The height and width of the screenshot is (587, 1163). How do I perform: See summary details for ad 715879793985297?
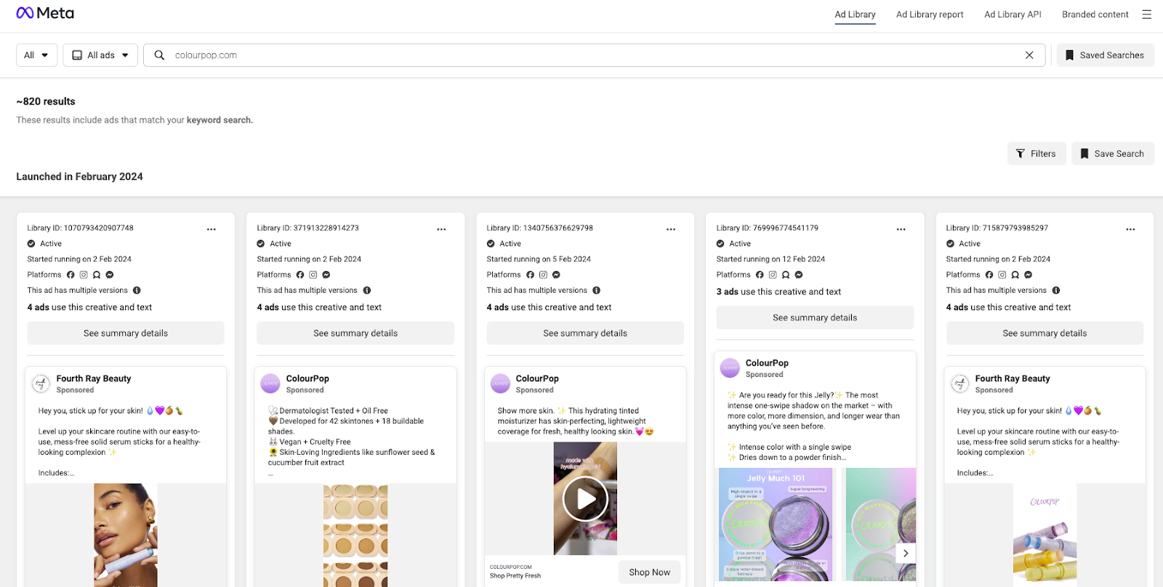pyautogui.click(x=1045, y=333)
